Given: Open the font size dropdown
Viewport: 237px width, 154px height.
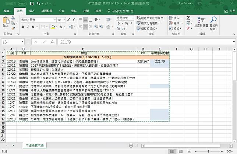Looking at the screenshot, I should pyautogui.click(x=65, y=20).
